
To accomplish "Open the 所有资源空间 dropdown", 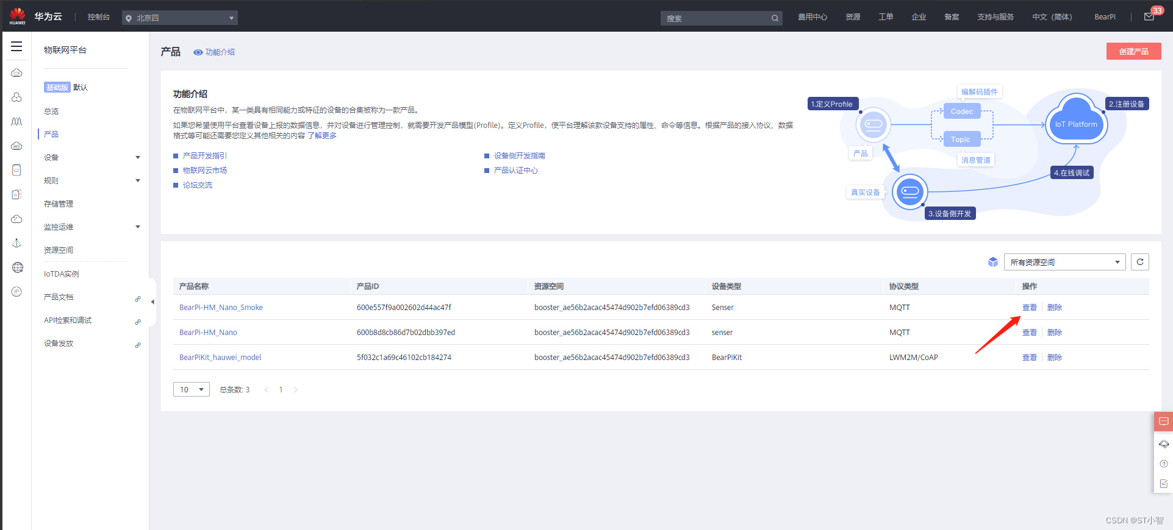I will pyautogui.click(x=1064, y=262).
